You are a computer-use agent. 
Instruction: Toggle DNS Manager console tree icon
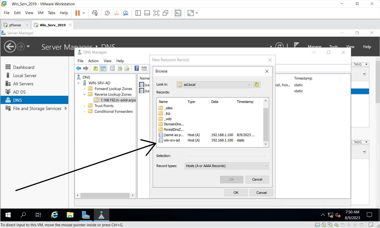point(103,68)
